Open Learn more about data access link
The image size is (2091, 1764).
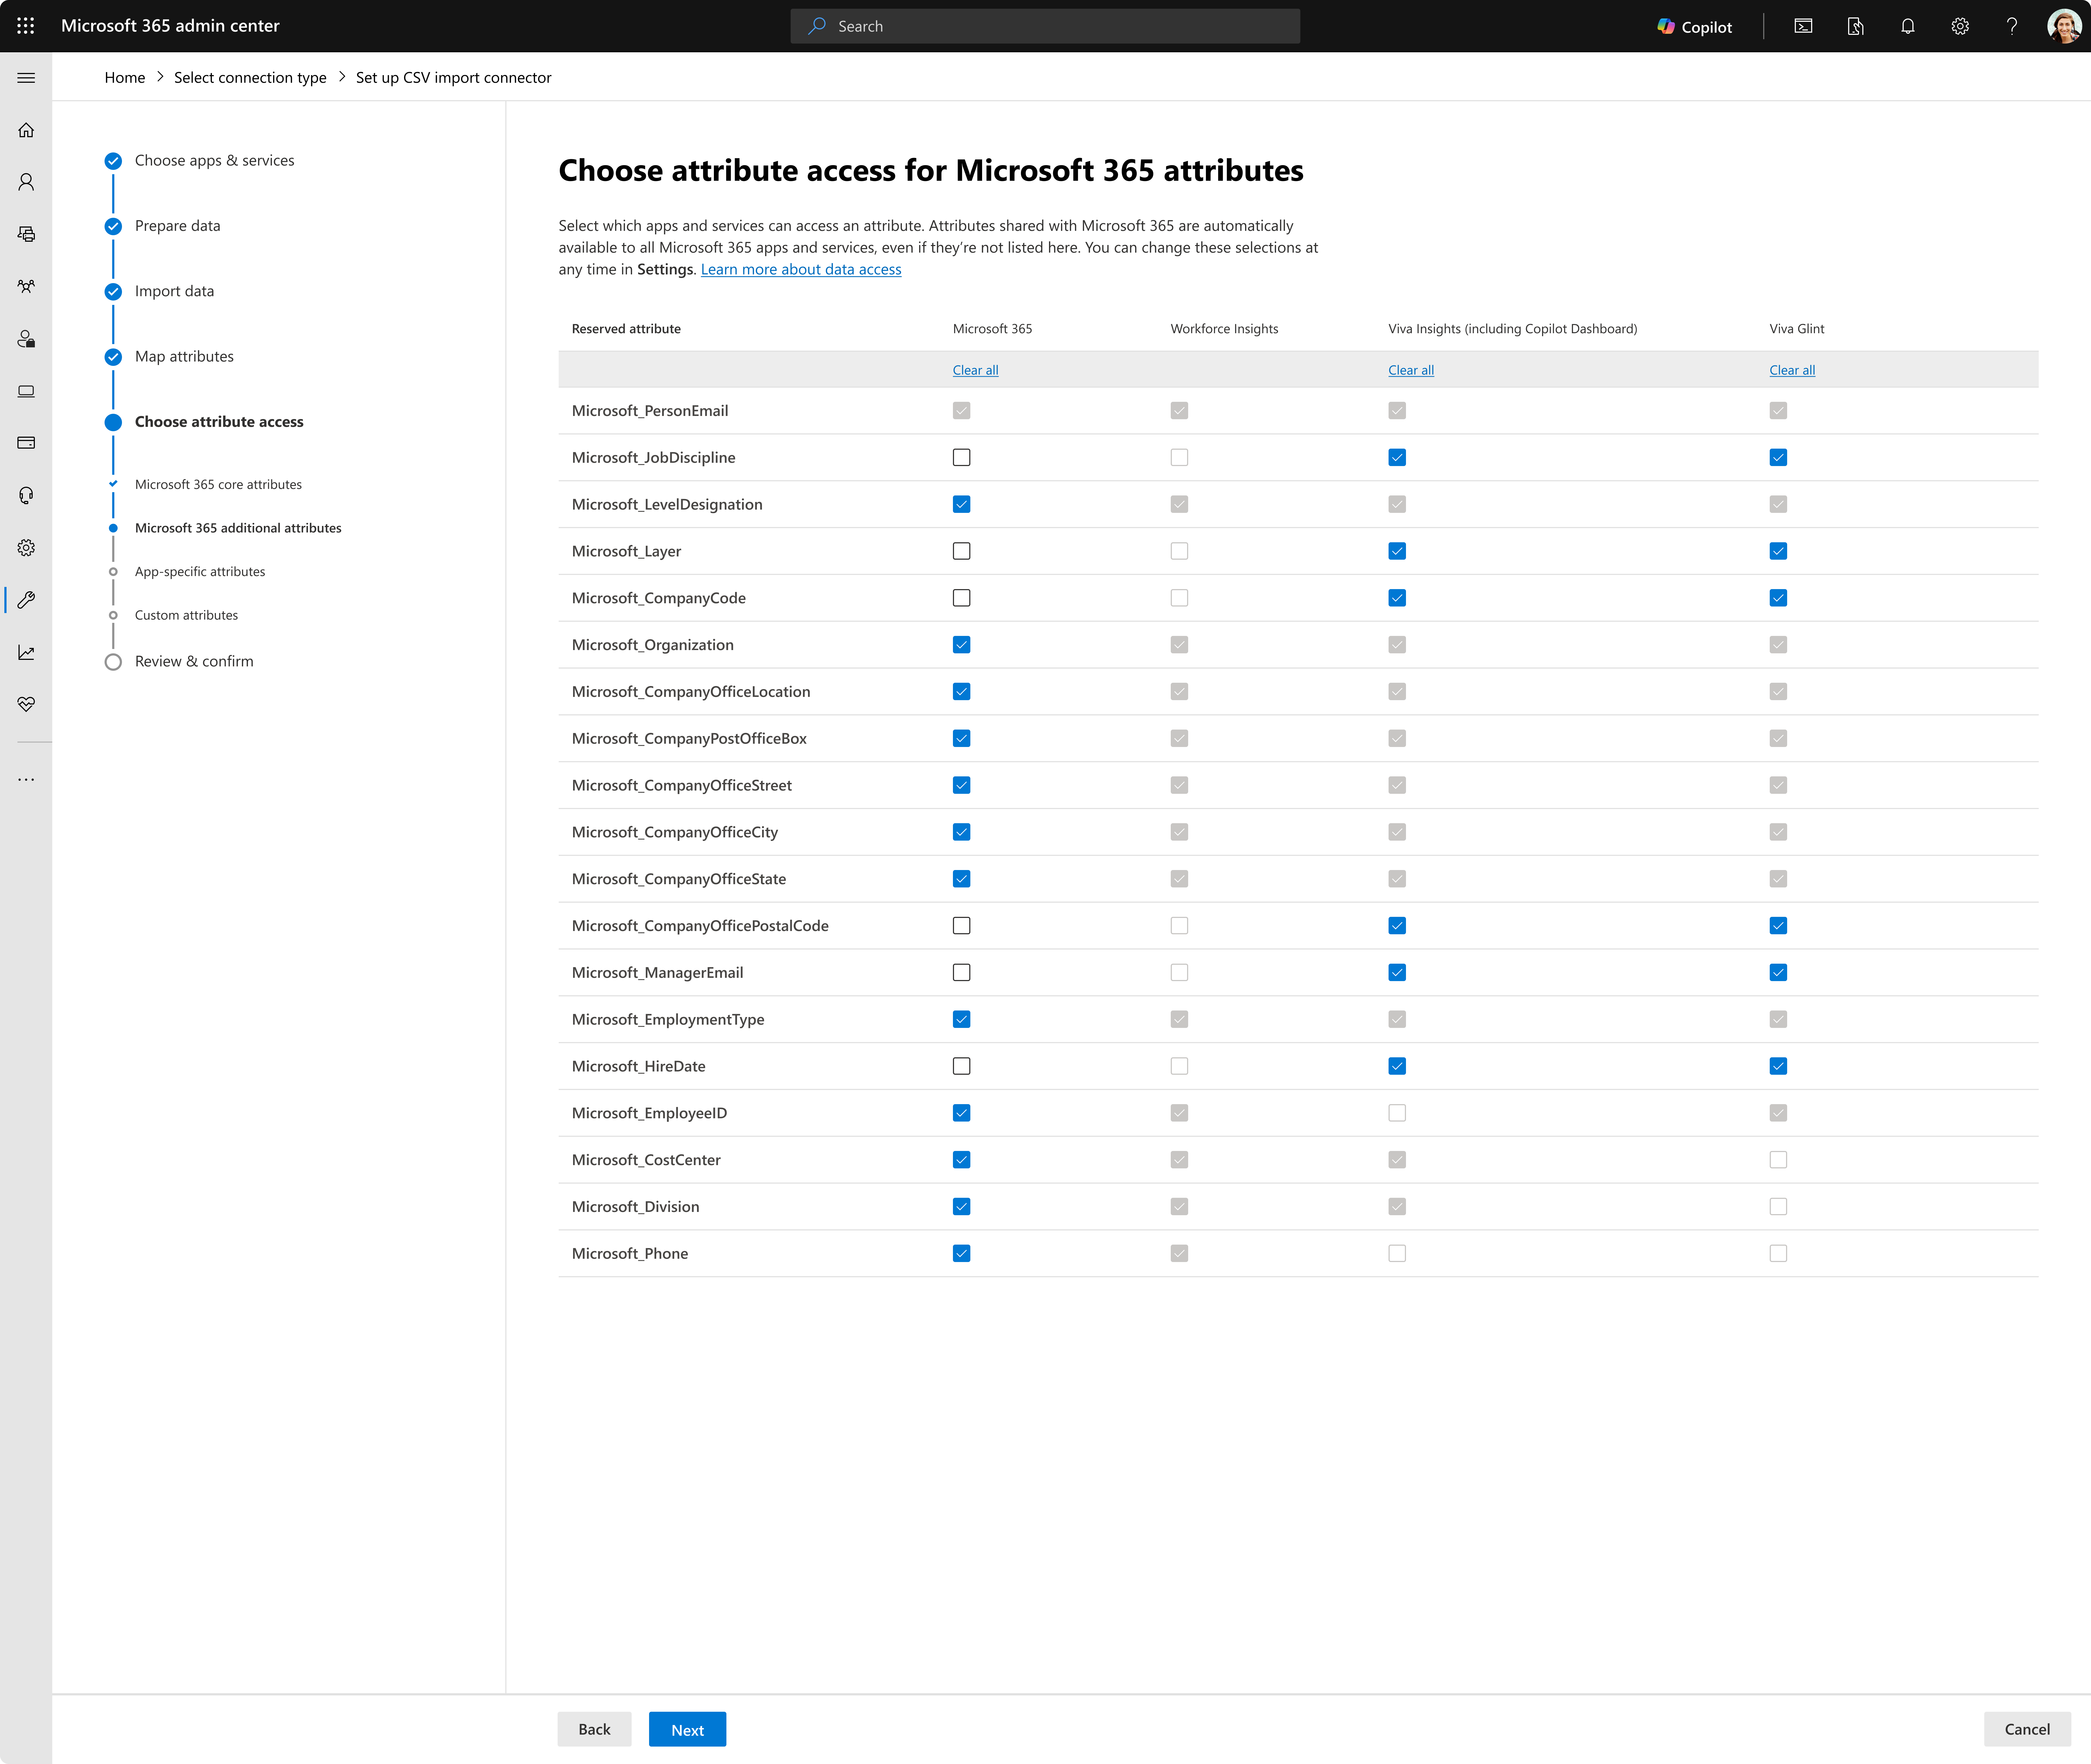(801, 270)
